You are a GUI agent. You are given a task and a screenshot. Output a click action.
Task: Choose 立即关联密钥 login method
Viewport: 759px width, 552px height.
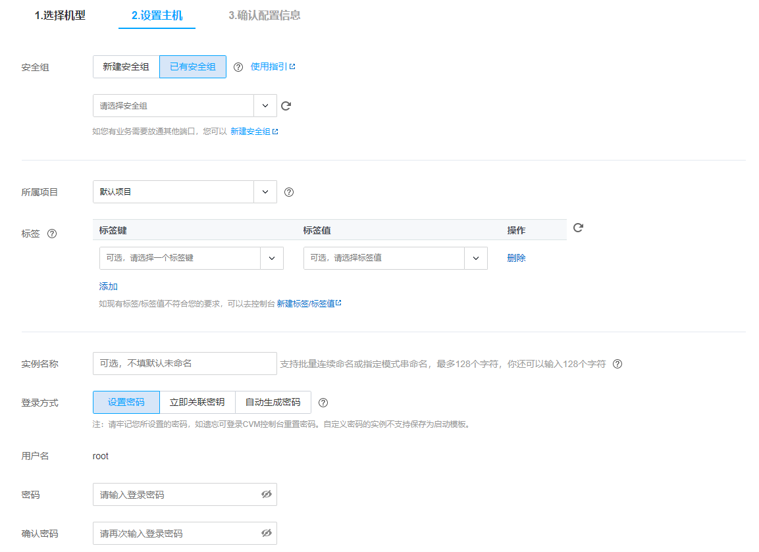click(x=197, y=403)
